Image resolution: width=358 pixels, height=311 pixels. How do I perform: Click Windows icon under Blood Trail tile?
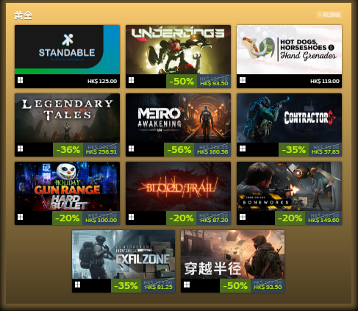131,217
